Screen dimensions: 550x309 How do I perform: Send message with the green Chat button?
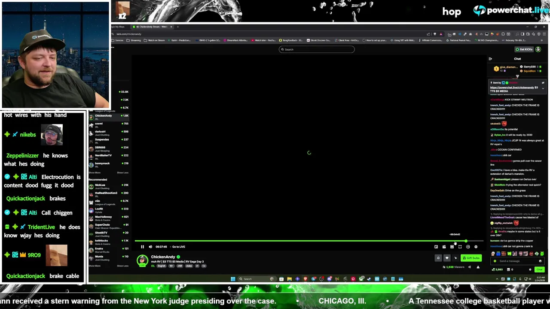click(x=539, y=270)
